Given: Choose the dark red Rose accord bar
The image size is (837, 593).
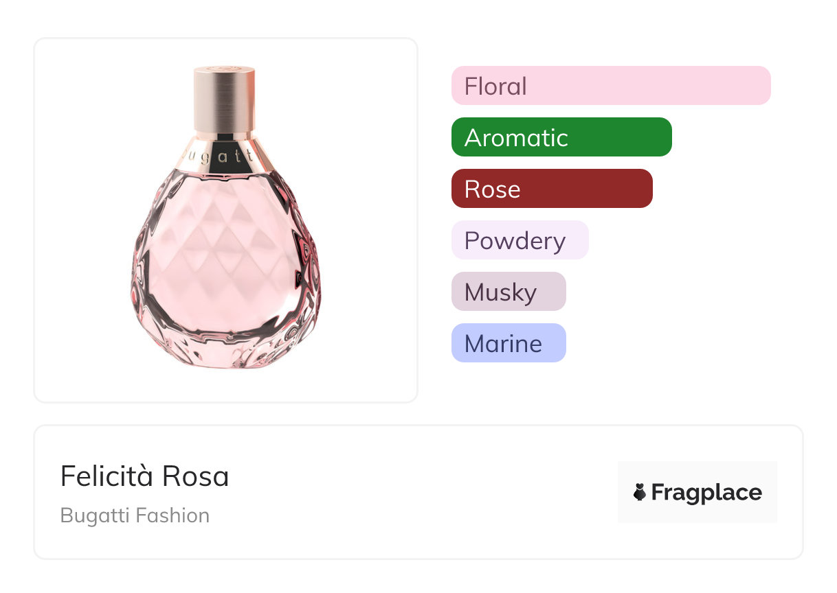Looking at the screenshot, I should point(551,189).
